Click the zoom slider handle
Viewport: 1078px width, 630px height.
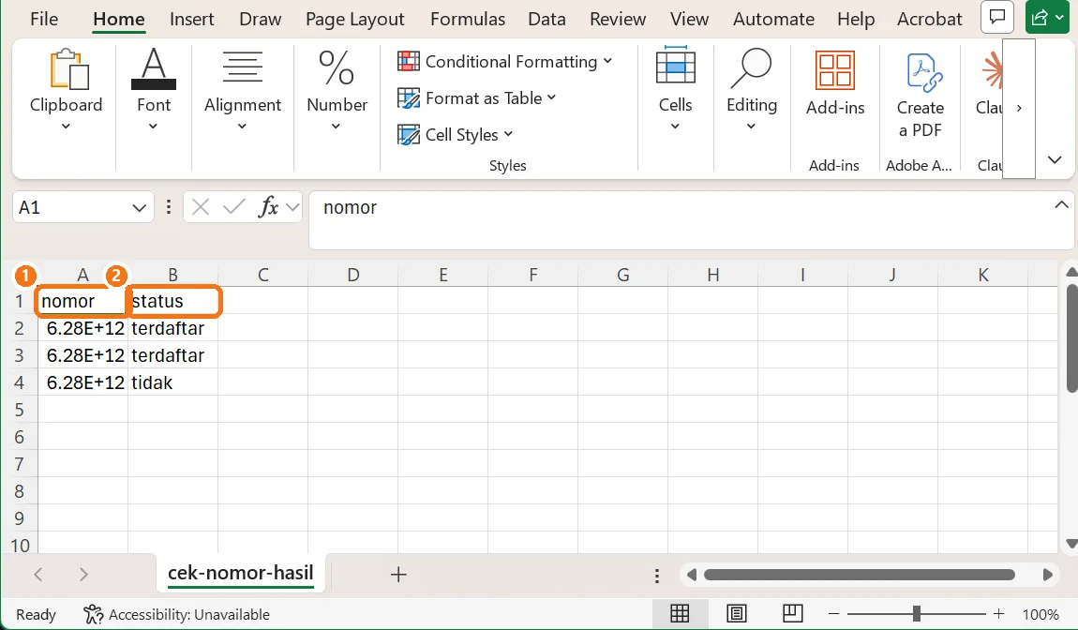point(917,613)
